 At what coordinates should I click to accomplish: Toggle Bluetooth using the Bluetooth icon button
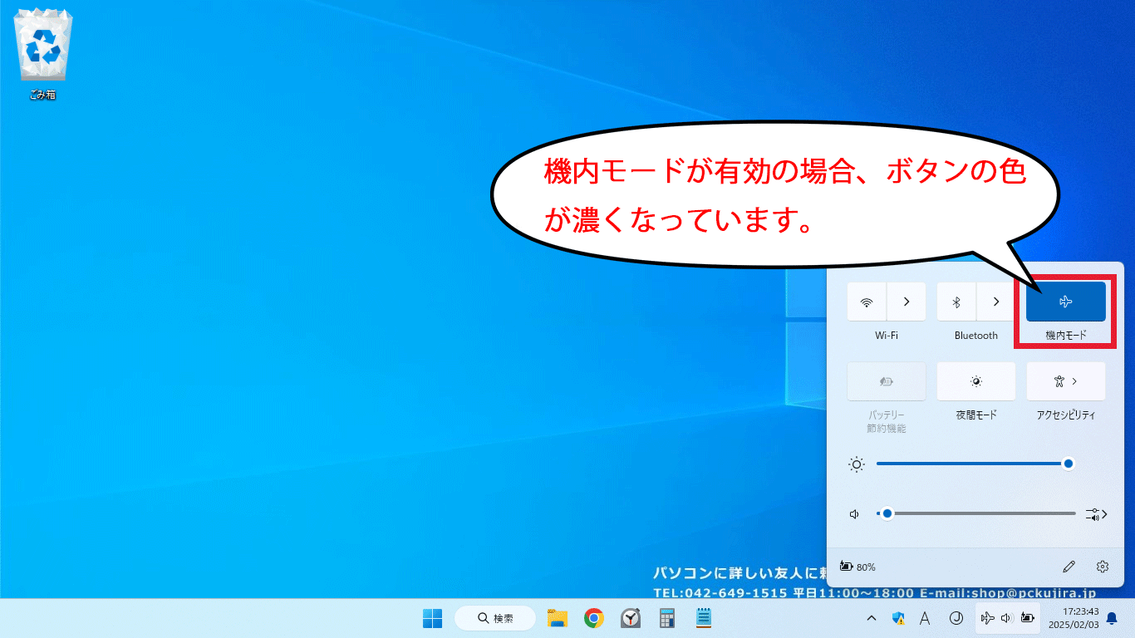coord(956,302)
